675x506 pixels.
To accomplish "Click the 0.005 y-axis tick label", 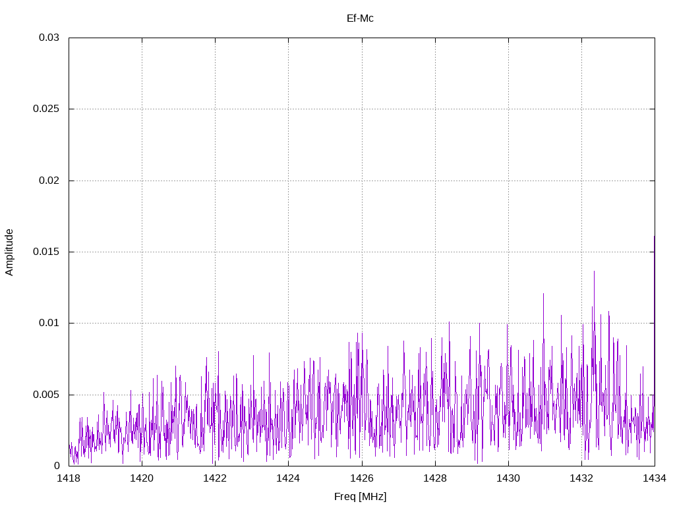I will (46, 395).
